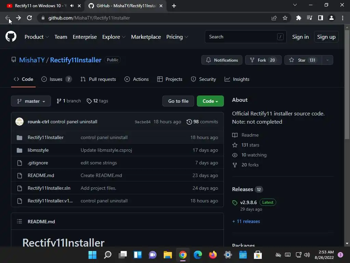350x263 pixels.
Task: Close the Rectify11 YouTube tab
Action: tap(79, 6)
